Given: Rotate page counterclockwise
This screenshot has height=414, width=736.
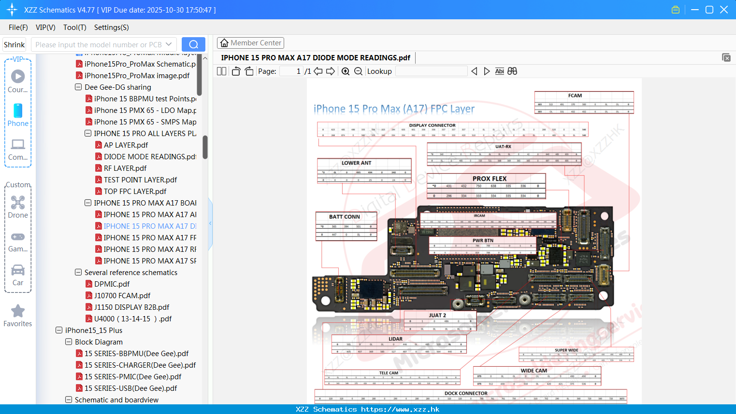Looking at the screenshot, I should (236, 71).
